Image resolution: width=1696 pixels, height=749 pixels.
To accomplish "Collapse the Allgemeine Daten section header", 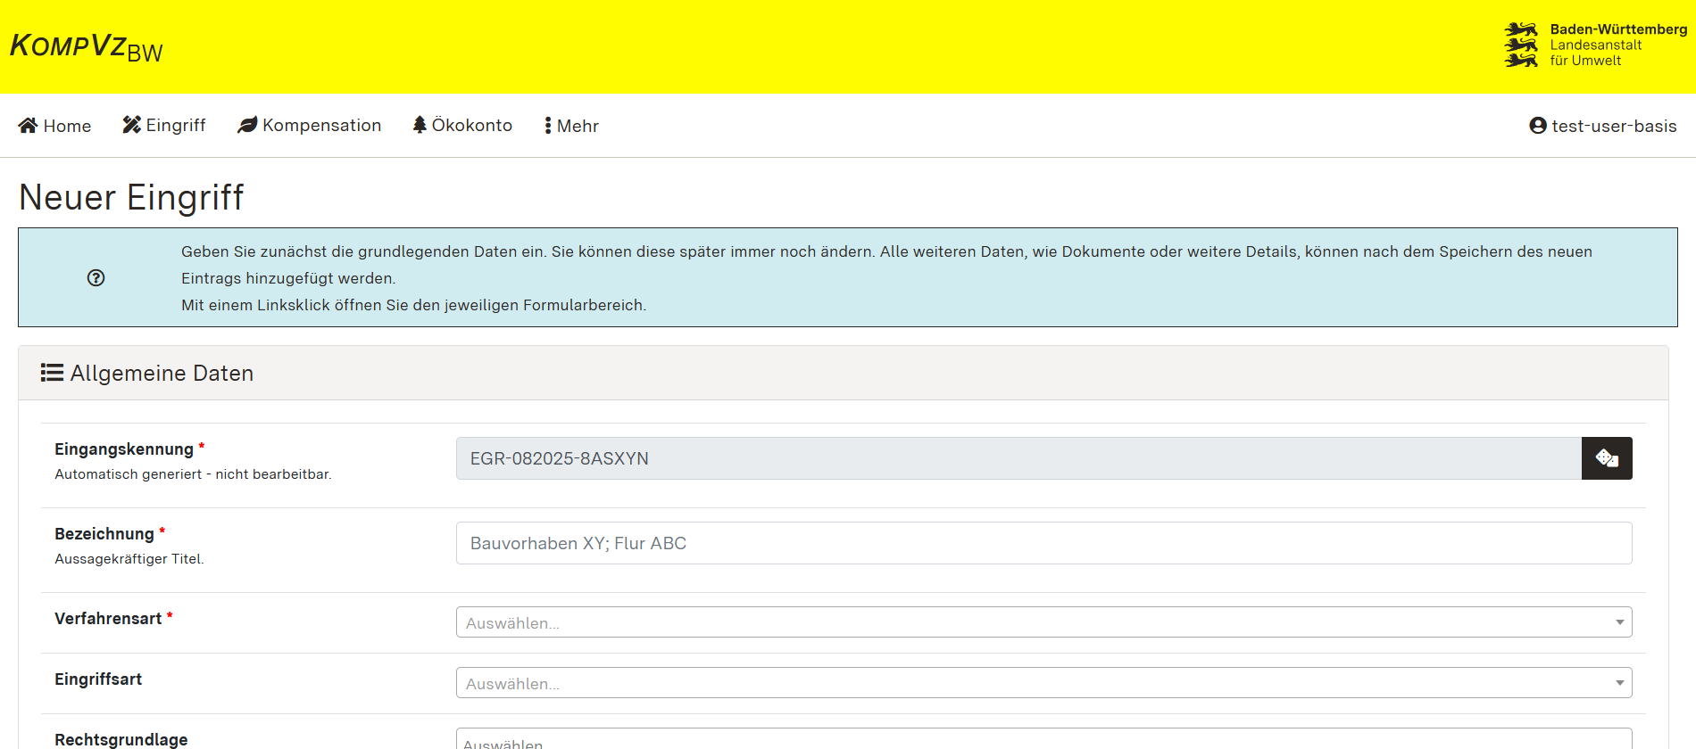I will click(843, 373).
